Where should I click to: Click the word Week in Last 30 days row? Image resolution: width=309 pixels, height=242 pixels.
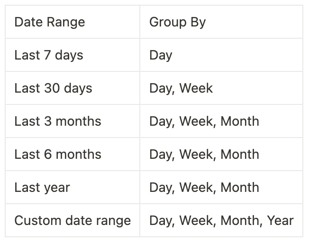tap(196, 88)
